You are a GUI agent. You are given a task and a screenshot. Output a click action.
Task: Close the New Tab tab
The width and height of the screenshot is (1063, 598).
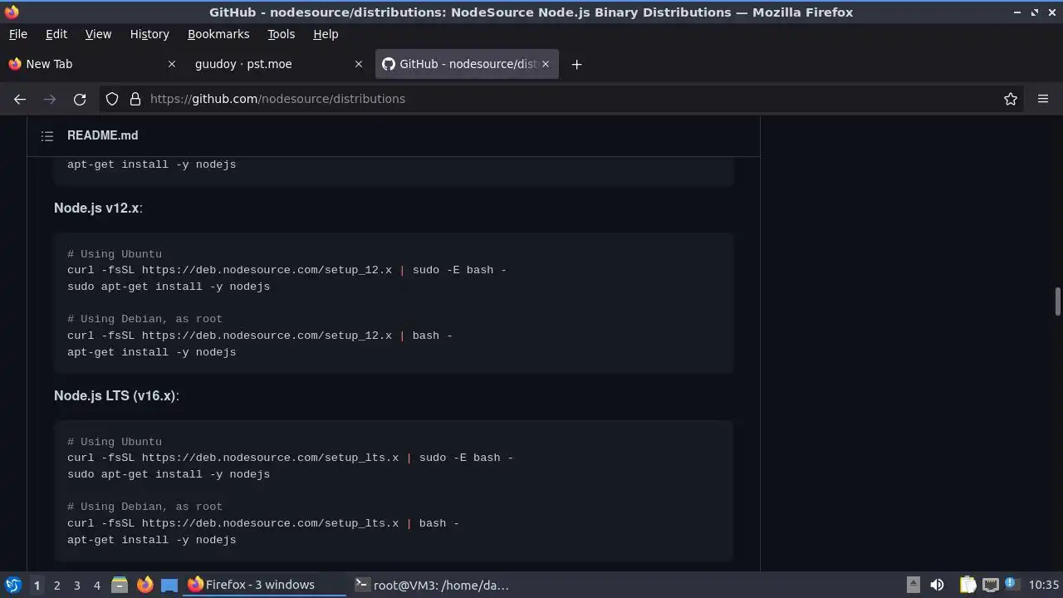[x=172, y=64]
